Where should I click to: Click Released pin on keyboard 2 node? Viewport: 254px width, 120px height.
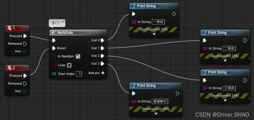(25, 83)
